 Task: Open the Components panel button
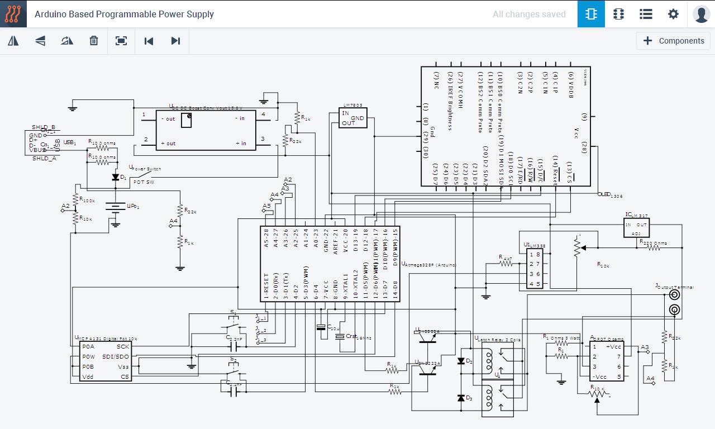tap(673, 41)
